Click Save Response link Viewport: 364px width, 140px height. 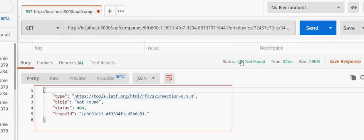345,61
